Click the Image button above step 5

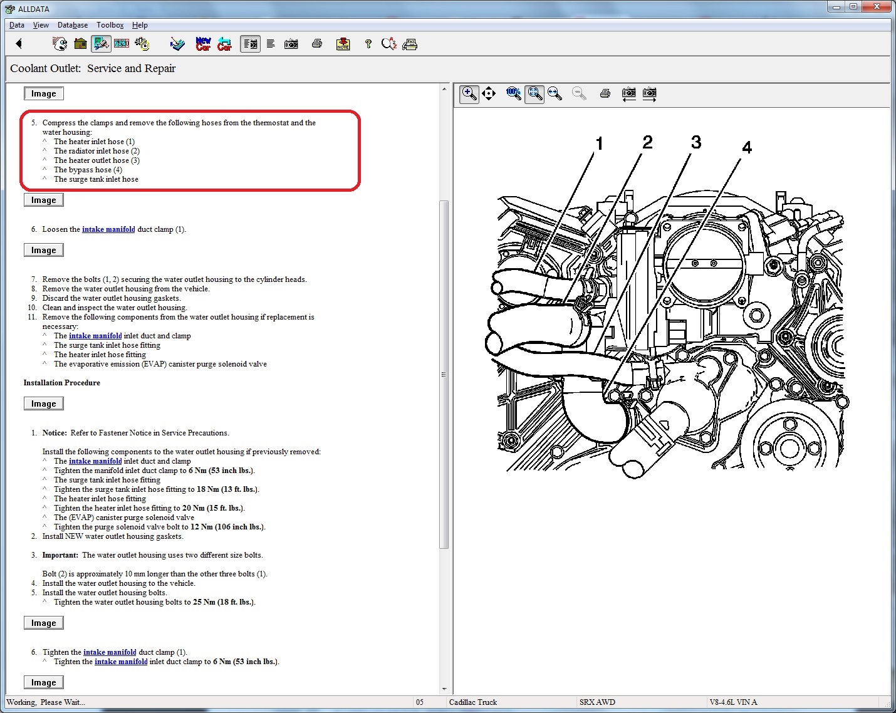pos(44,93)
